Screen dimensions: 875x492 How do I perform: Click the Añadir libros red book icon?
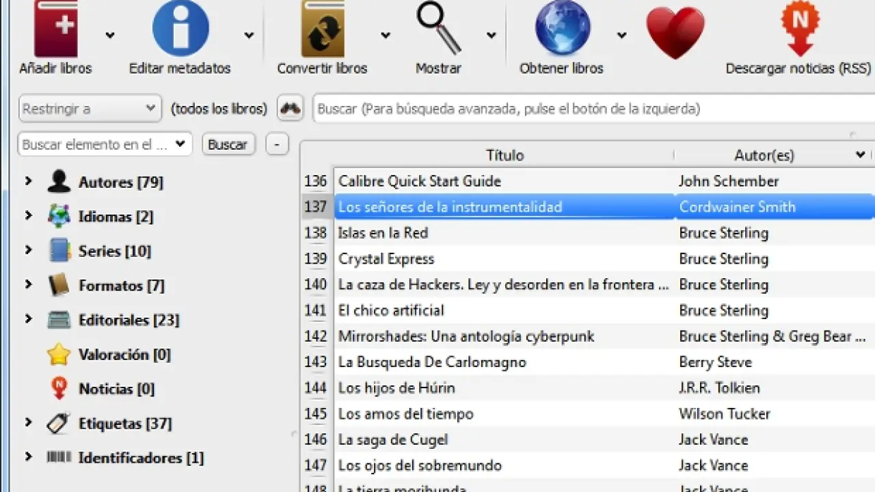coord(55,29)
